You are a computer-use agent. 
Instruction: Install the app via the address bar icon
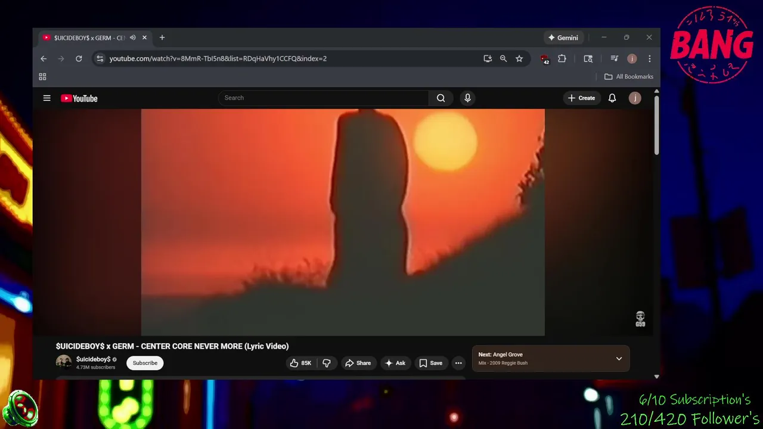tap(488, 58)
